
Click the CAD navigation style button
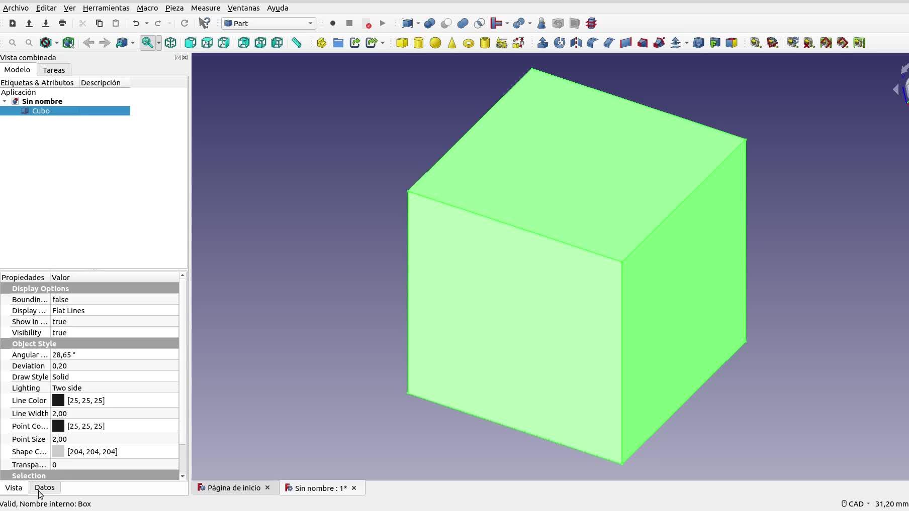click(855, 503)
